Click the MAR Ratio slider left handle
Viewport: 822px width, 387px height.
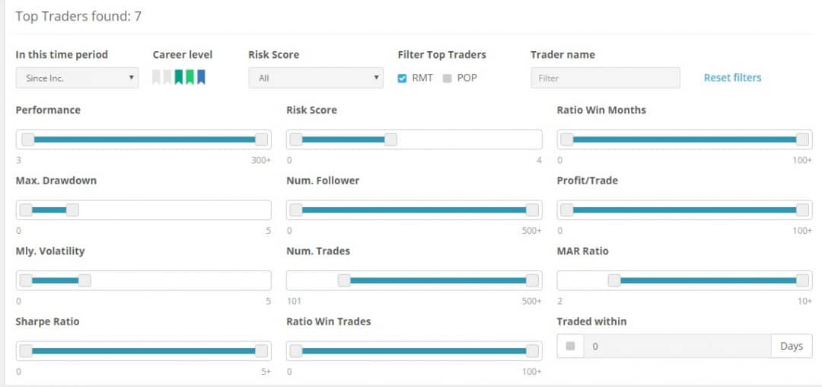pos(614,280)
